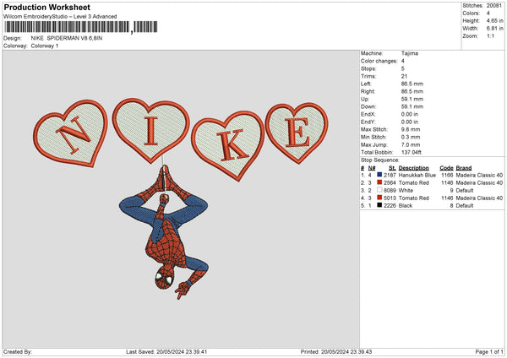The image size is (507, 358).
Task: Click the design barcode at top
Action: click(66, 28)
